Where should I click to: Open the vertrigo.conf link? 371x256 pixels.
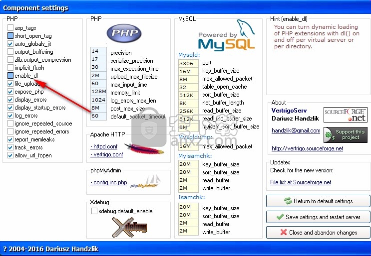click(x=107, y=154)
